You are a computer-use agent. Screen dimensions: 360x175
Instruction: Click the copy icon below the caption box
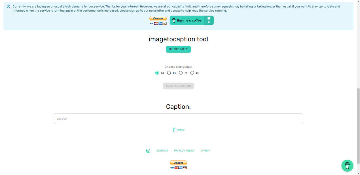(174, 130)
